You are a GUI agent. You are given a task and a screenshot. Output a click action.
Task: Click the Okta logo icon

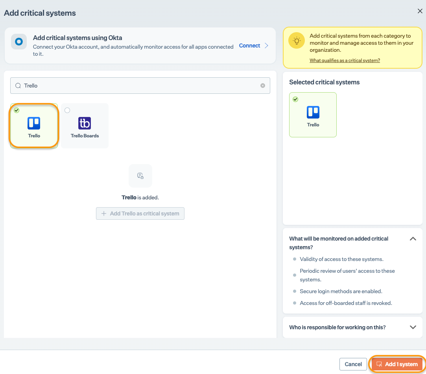click(x=19, y=42)
